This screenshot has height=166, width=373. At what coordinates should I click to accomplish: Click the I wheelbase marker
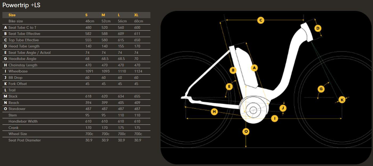[274, 118]
